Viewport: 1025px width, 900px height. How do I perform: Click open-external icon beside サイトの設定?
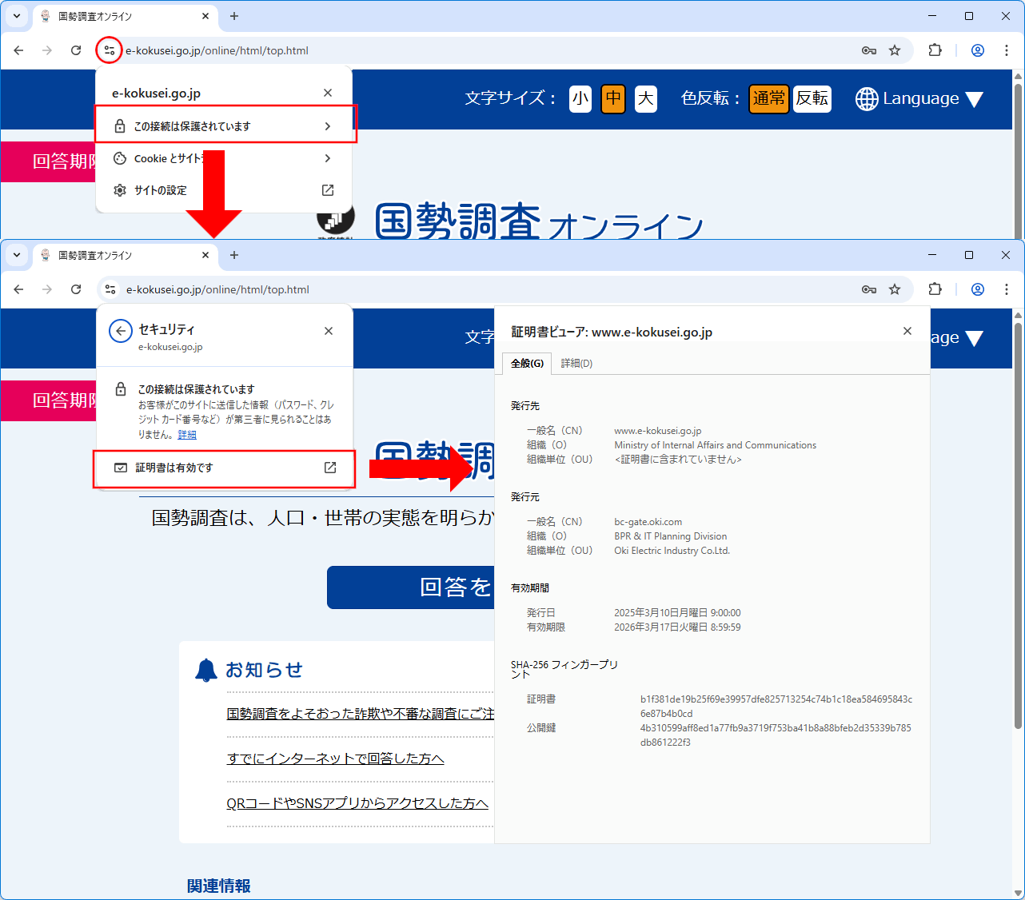(328, 190)
